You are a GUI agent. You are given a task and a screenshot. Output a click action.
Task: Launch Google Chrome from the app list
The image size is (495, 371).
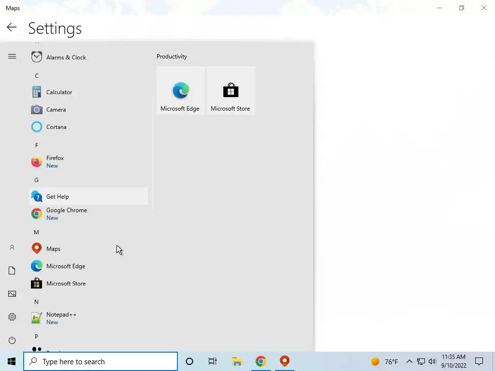[x=88, y=214]
